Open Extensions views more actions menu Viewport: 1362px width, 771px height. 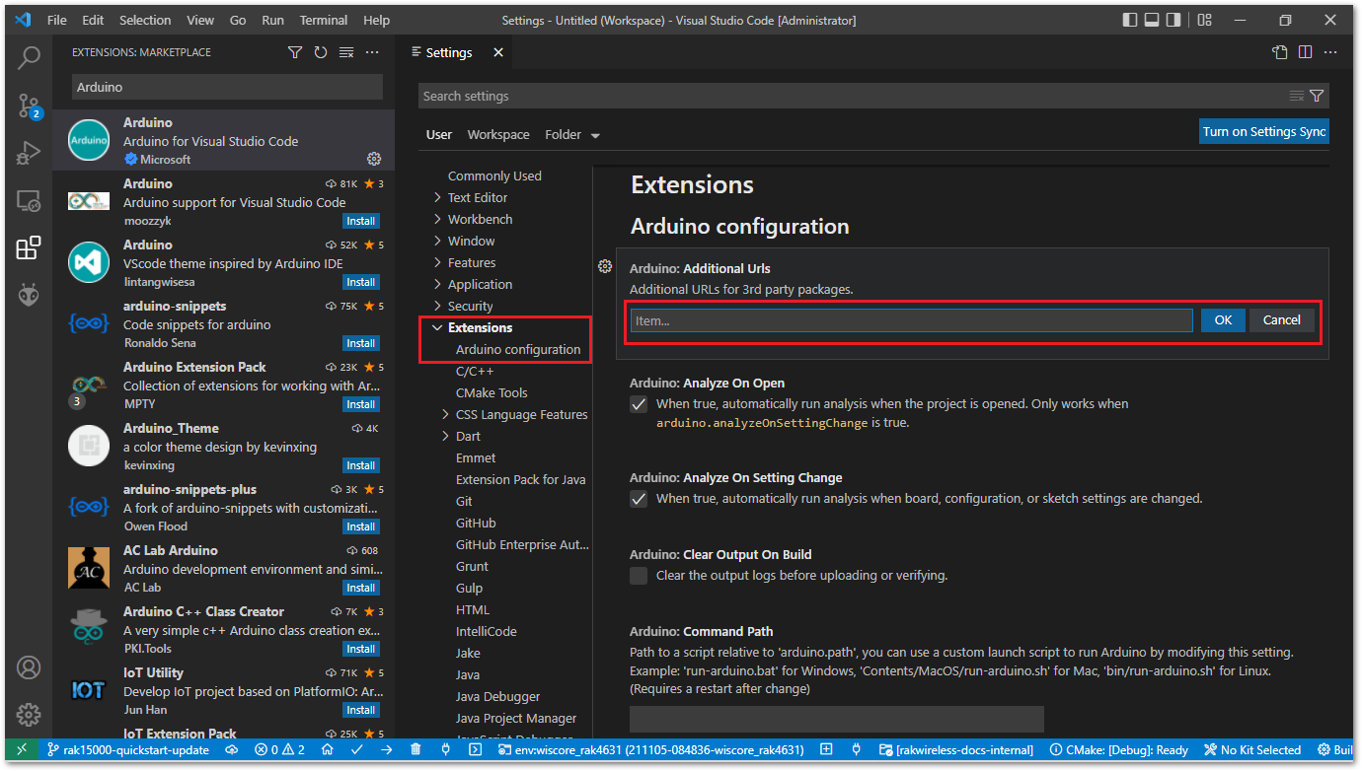[x=372, y=52]
